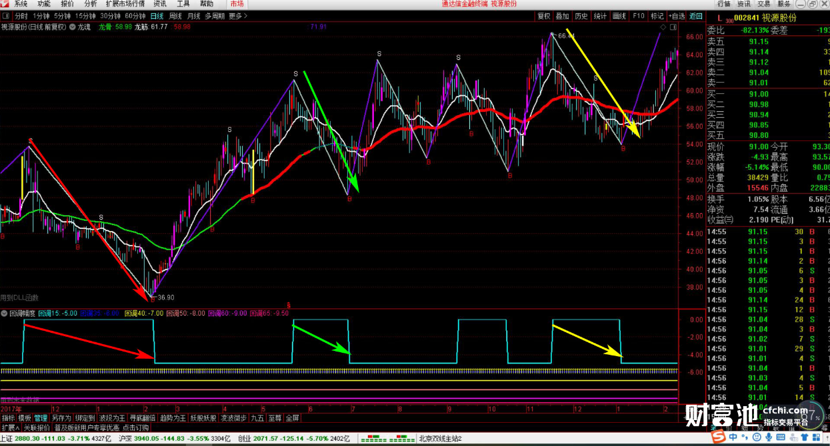The height and width of the screenshot is (446, 830).
Task: Click the 另存为 save-as tab
Action: click(61, 418)
